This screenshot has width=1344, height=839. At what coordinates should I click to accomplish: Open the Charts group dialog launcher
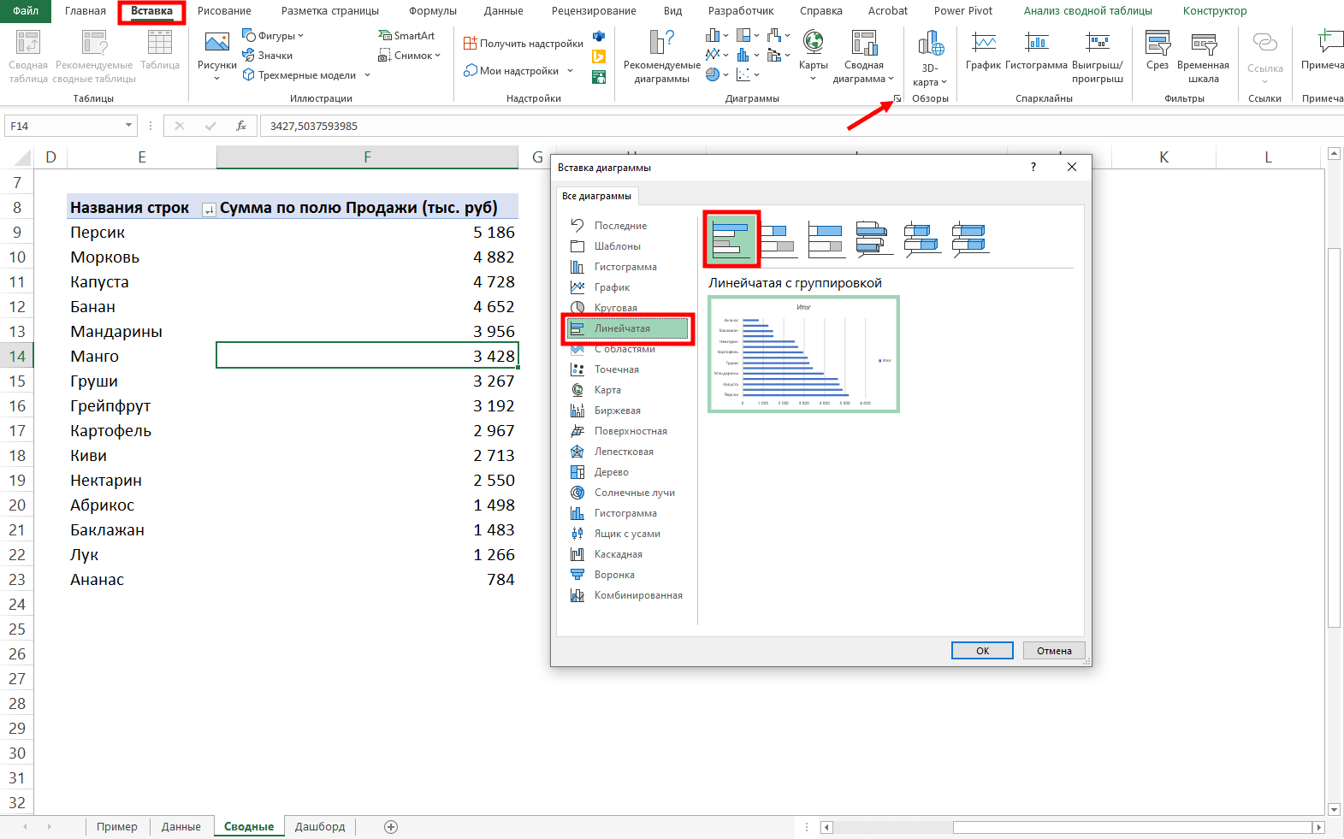pos(897,99)
